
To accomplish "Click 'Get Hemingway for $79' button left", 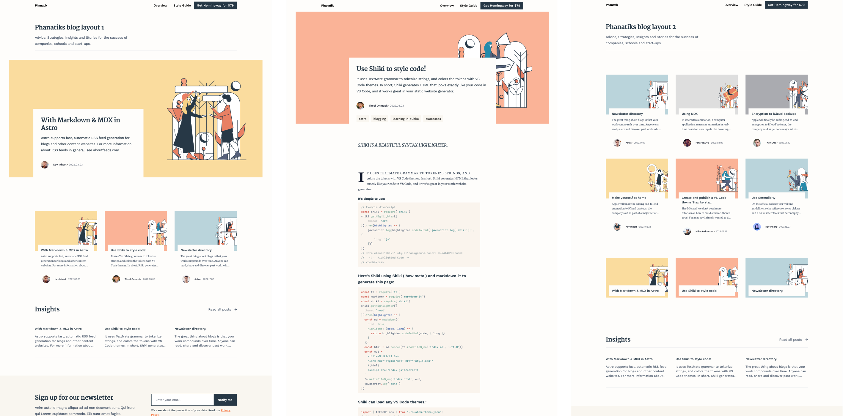I will click(x=215, y=5).
